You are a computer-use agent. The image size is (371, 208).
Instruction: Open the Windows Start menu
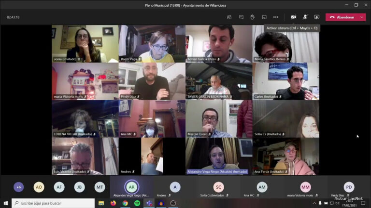coord(6,203)
